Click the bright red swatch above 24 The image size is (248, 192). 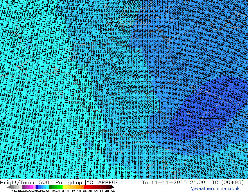click(x=85, y=187)
